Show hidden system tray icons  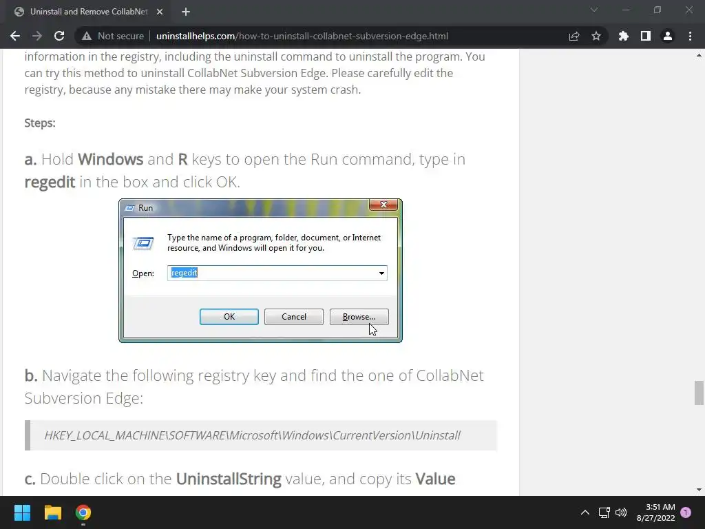tap(585, 512)
